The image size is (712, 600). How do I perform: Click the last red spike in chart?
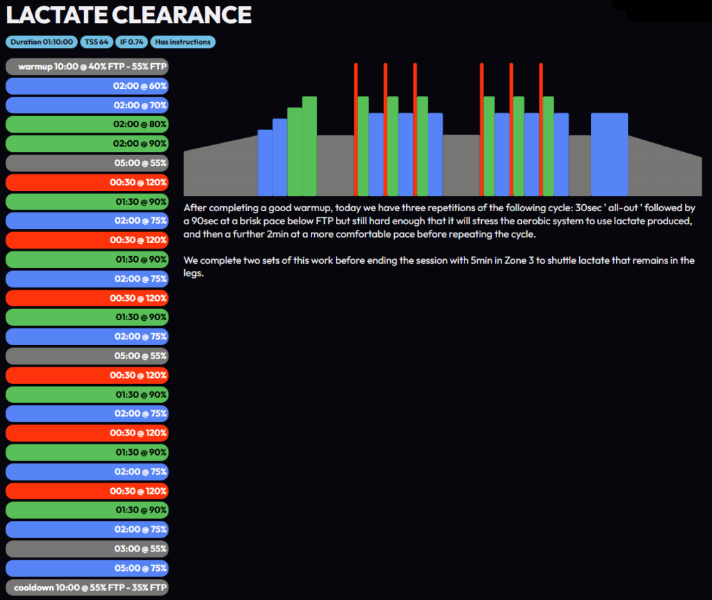coord(540,125)
